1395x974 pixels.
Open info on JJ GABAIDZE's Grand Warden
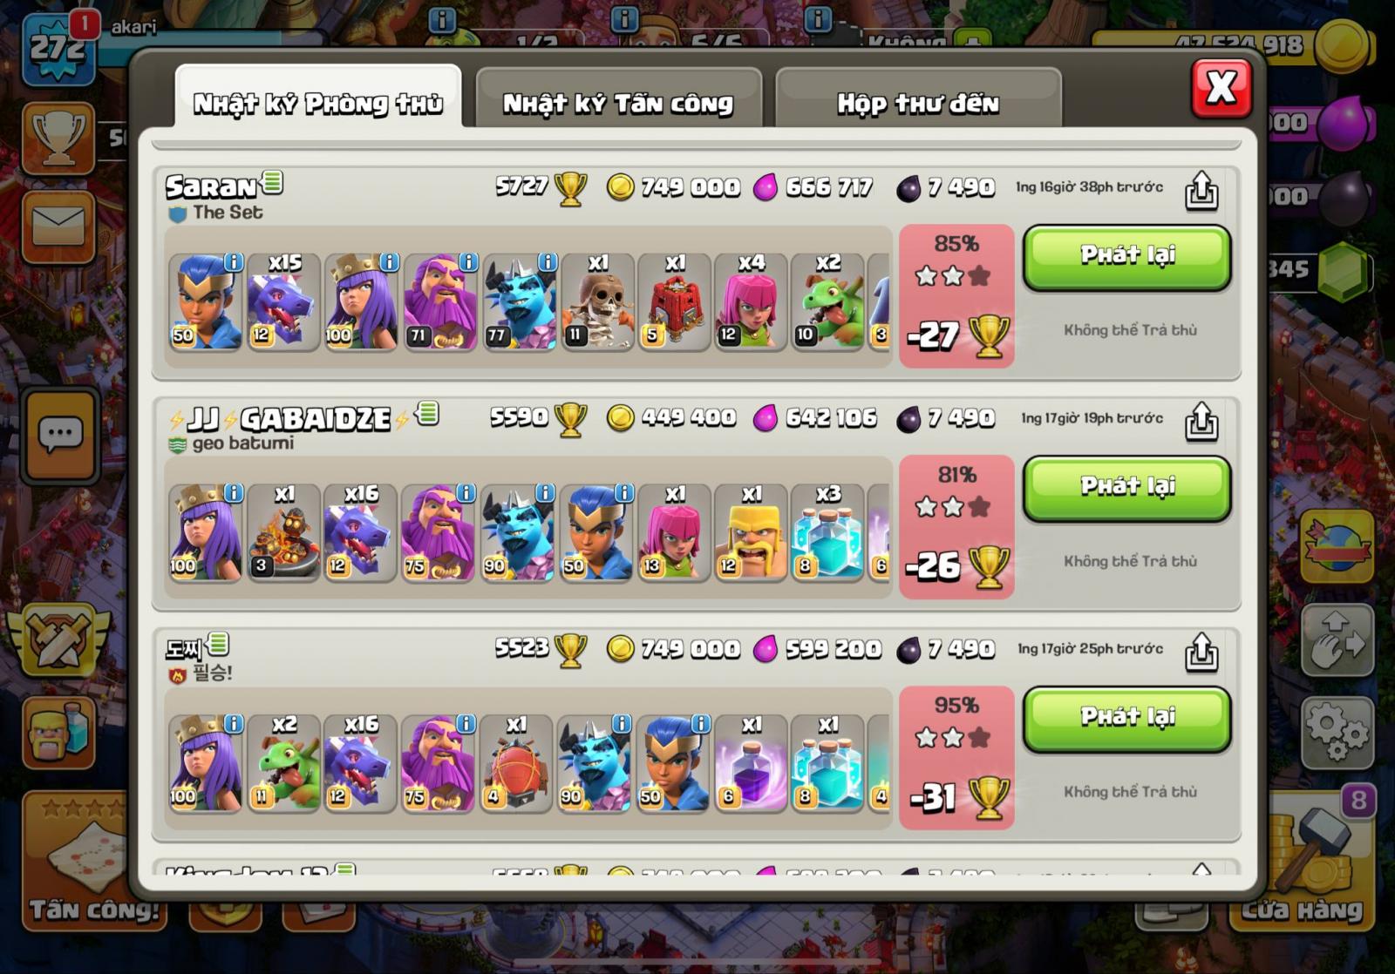466,493
